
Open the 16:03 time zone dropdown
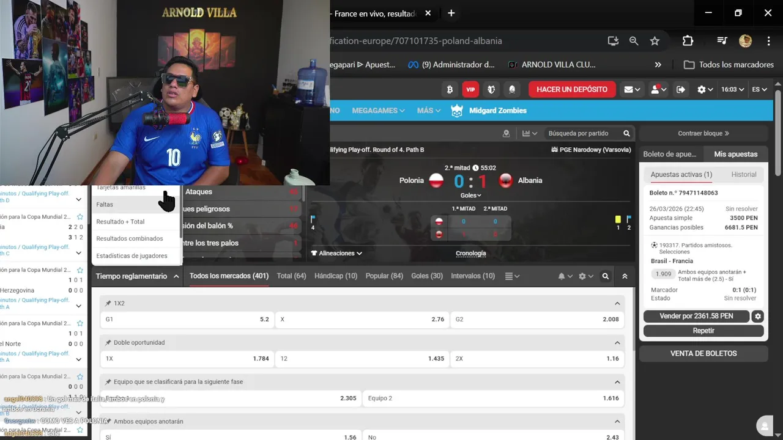click(733, 89)
